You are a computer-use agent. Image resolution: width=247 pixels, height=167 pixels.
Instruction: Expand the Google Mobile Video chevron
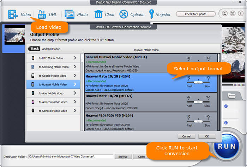(75, 76)
